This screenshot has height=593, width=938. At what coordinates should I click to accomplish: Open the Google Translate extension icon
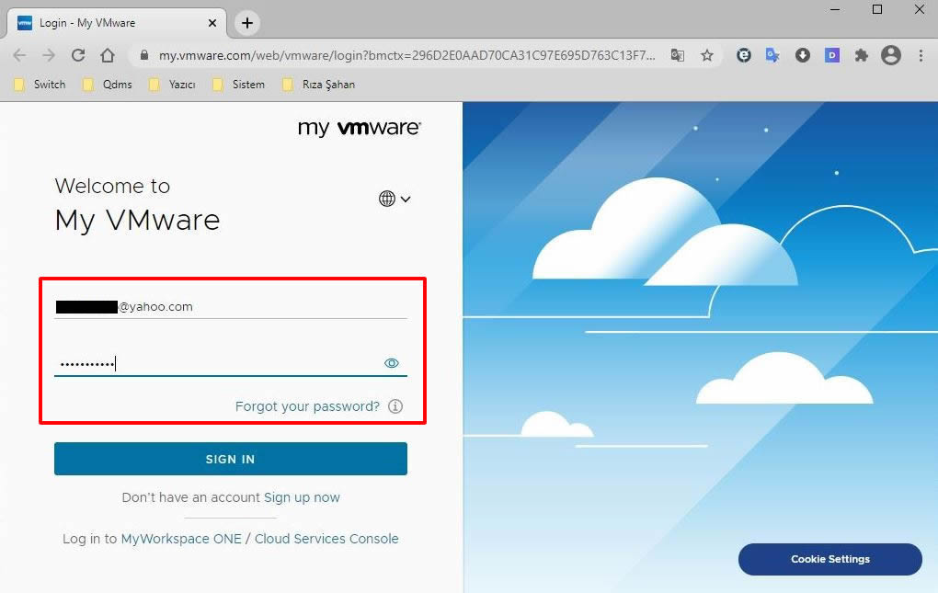coord(772,55)
